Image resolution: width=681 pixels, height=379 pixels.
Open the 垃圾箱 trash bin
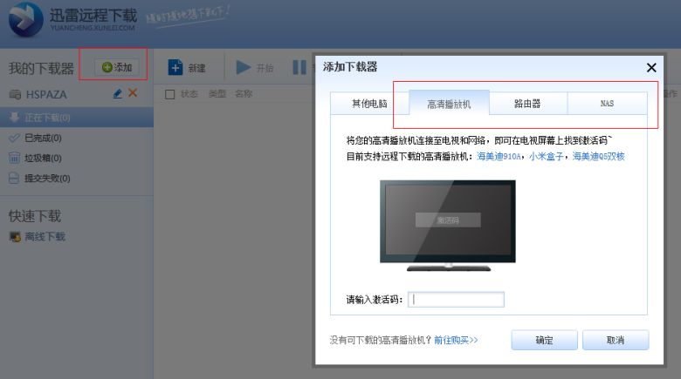[x=43, y=158]
